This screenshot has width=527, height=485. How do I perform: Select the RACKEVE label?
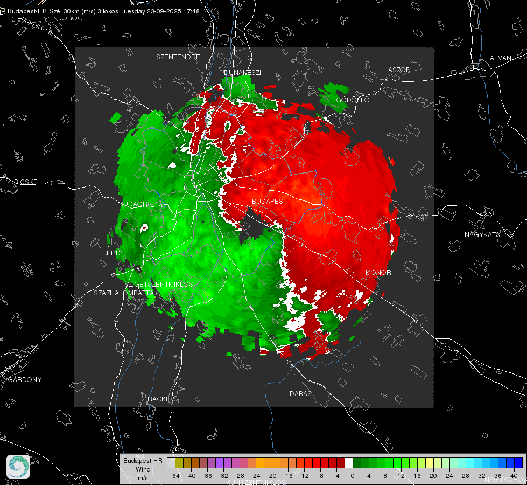pyautogui.click(x=163, y=399)
